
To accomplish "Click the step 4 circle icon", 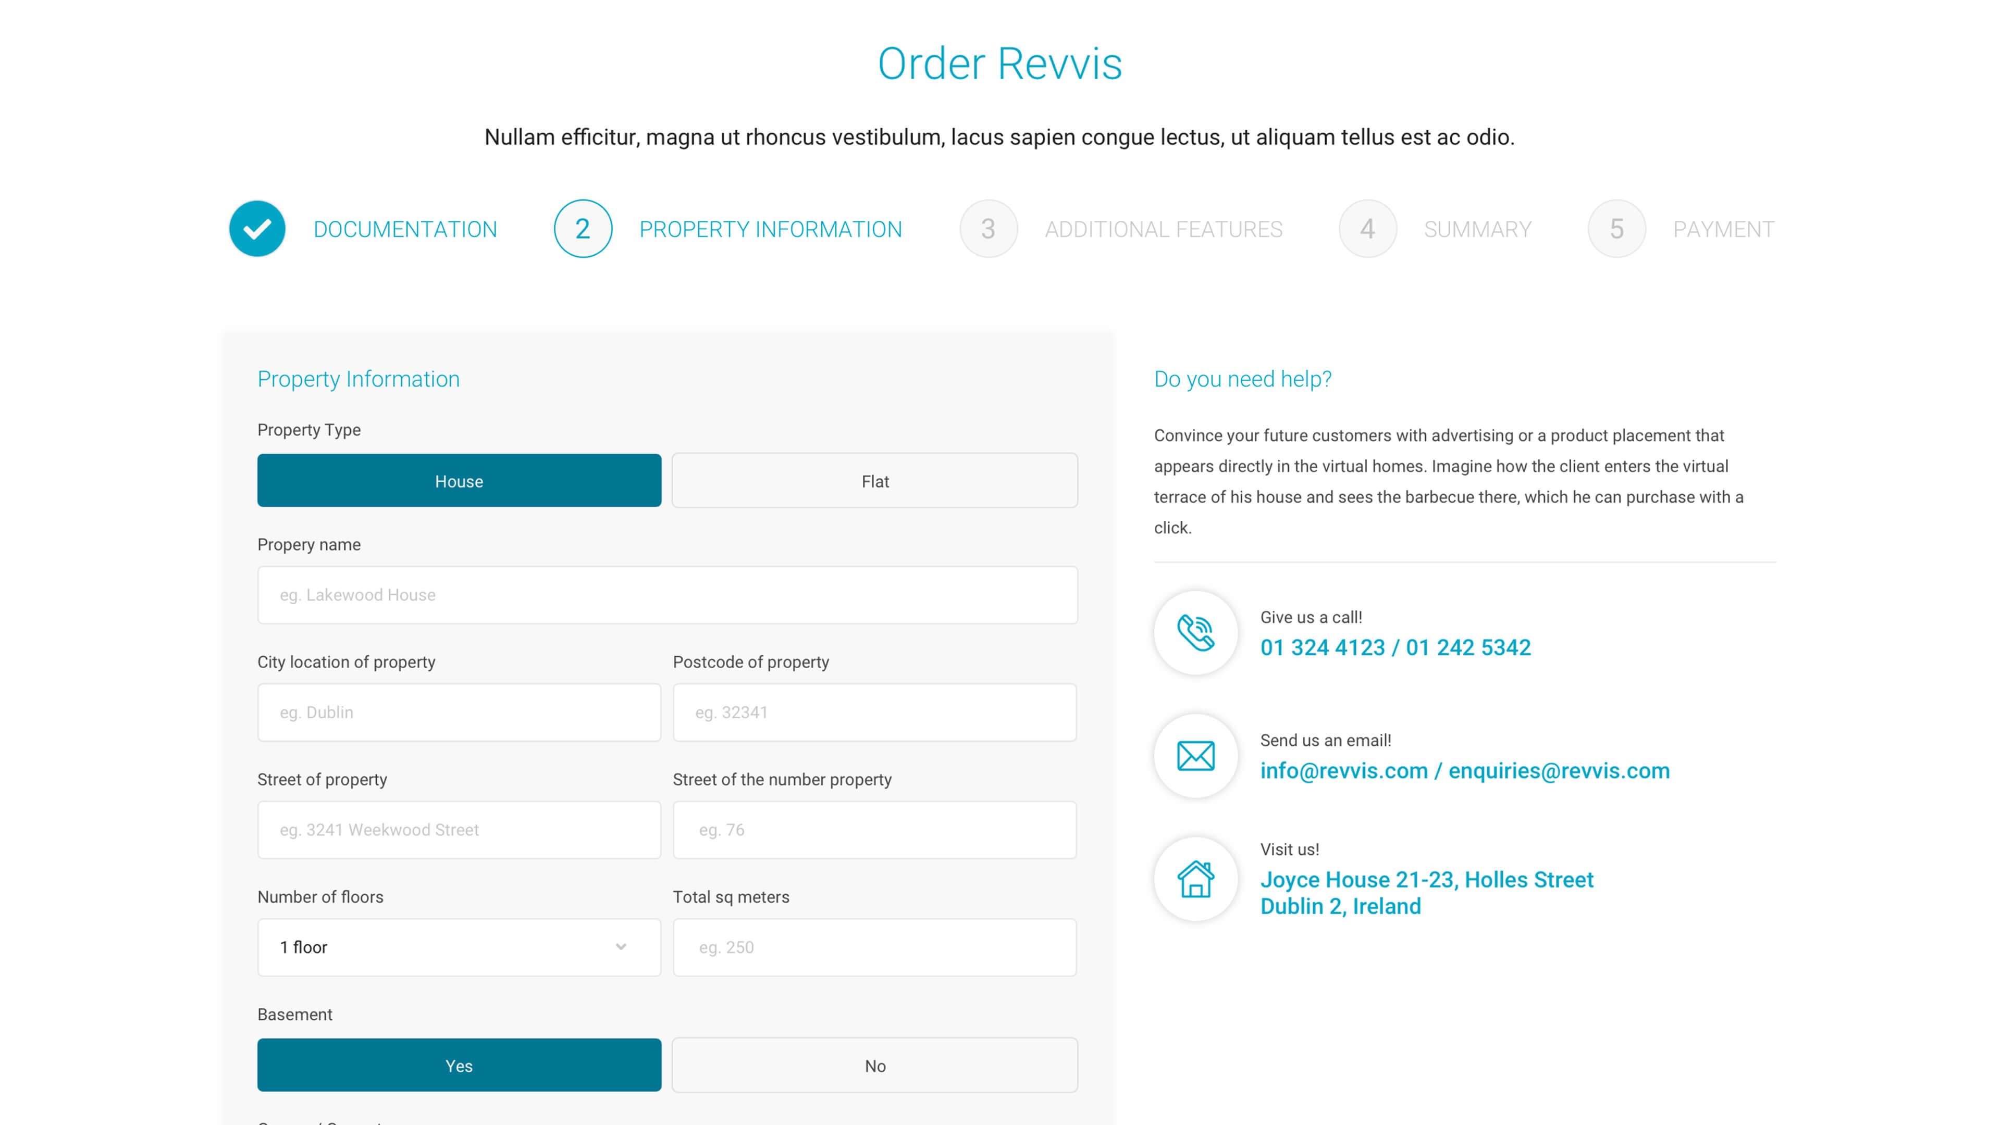I will pos(1367,228).
